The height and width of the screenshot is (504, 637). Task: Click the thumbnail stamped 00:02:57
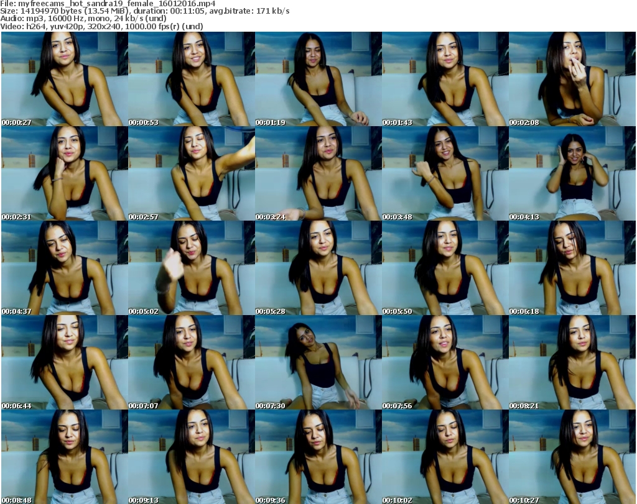tap(192, 173)
